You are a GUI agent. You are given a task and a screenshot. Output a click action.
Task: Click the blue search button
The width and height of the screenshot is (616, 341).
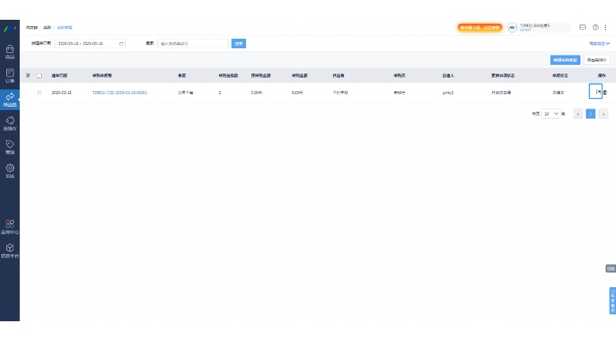coord(239,44)
